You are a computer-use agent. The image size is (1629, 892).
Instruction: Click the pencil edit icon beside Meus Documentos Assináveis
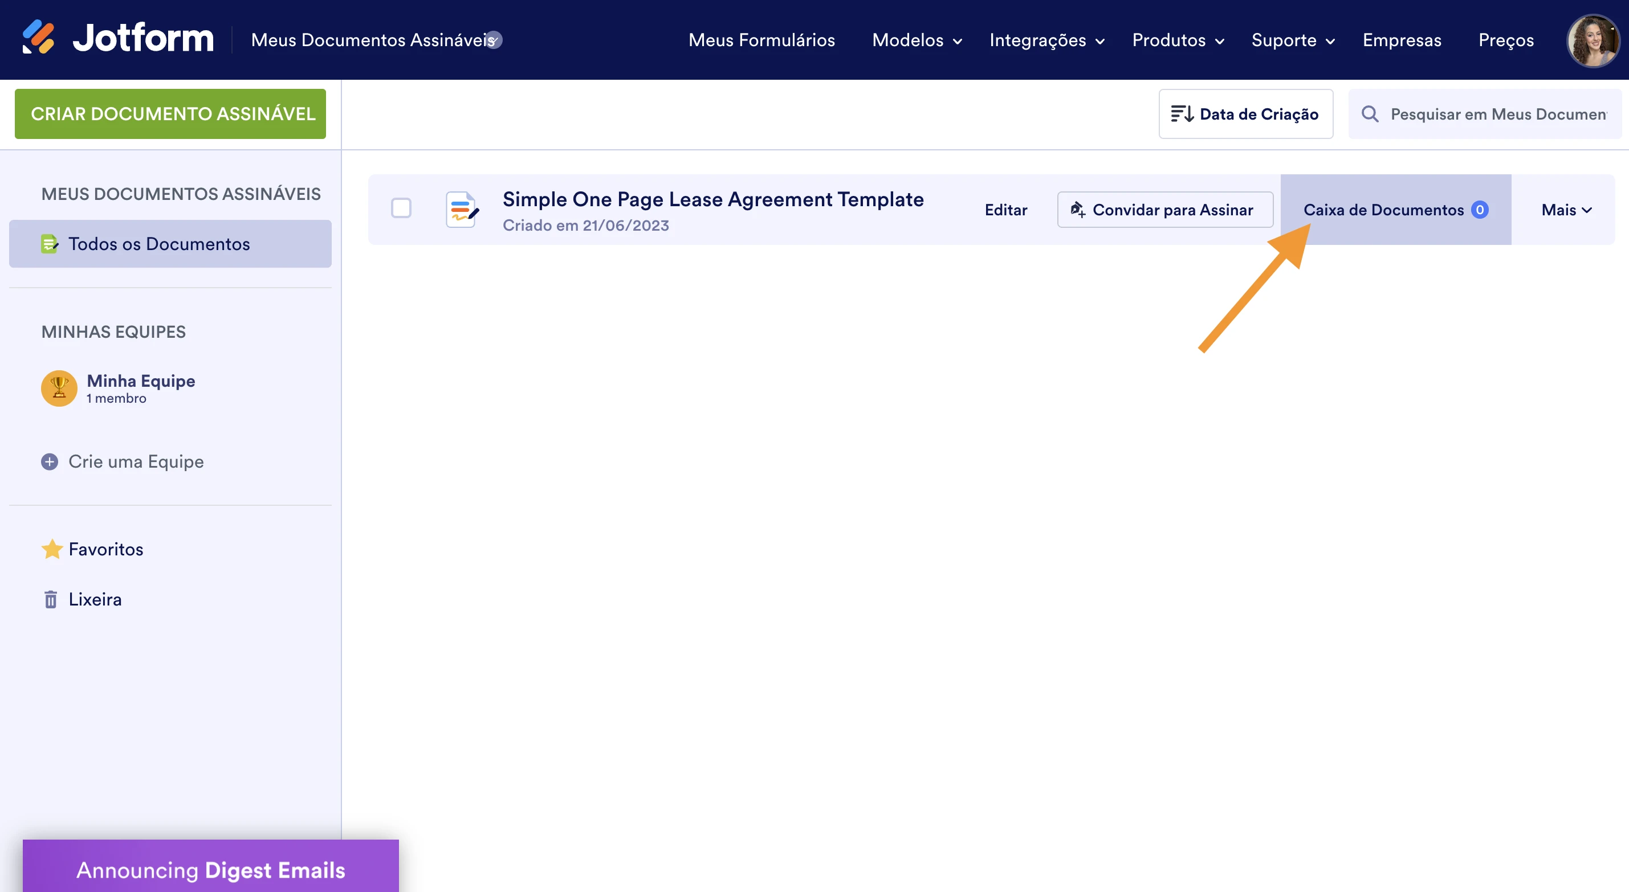click(x=492, y=39)
